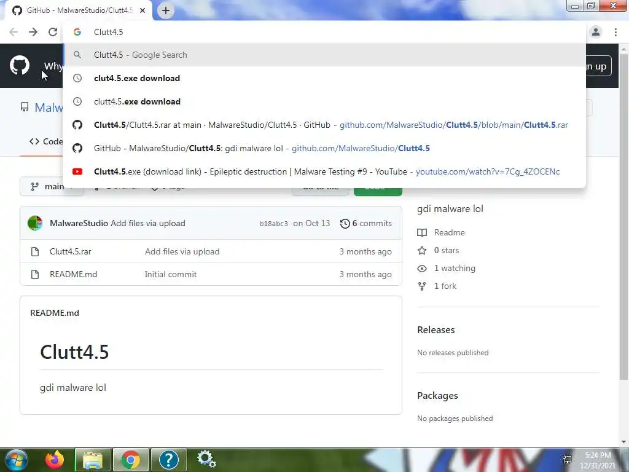Viewport: 629px width, 472px height.
Task: Open Windows Explorer from the taskbar
Action: tap(93, 460)
